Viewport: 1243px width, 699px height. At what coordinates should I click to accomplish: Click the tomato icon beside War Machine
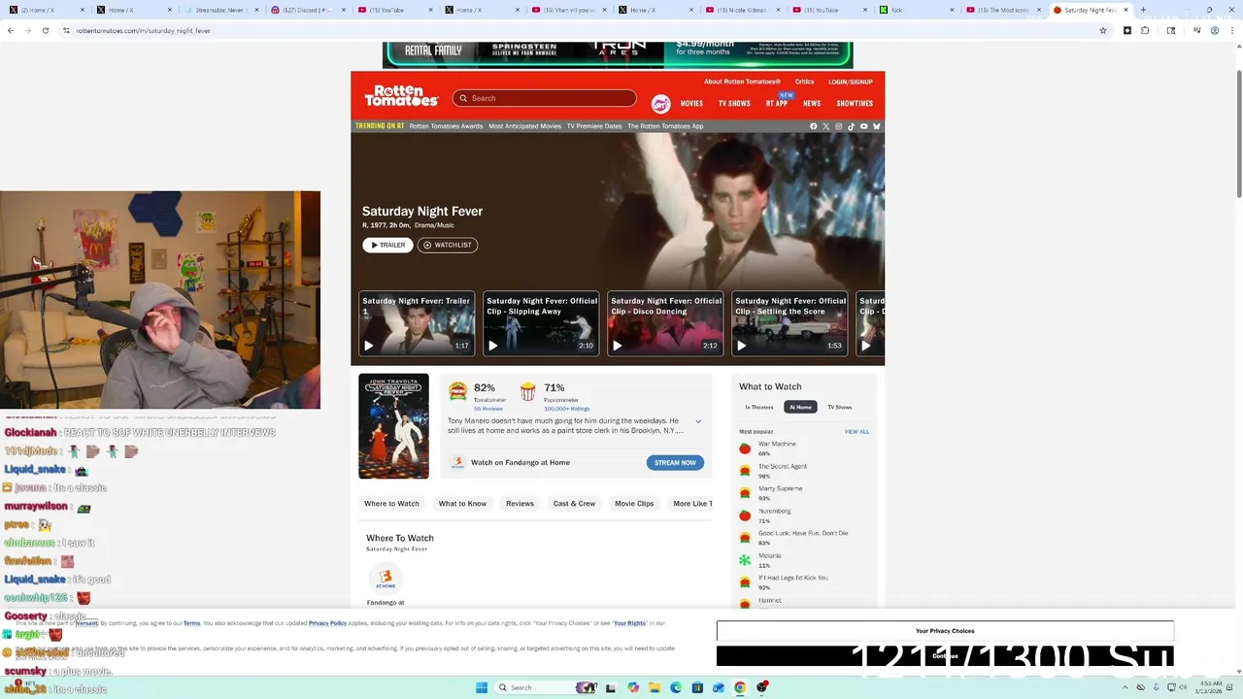745,449
